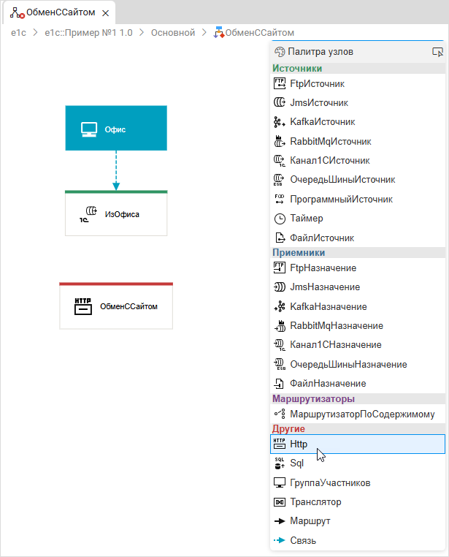Image resolution: width=449 pixels, height=557 pixels.
Task: Choose the RabbitMqИсточник icon
Action: pyautogui.click(x=280, y=141)
